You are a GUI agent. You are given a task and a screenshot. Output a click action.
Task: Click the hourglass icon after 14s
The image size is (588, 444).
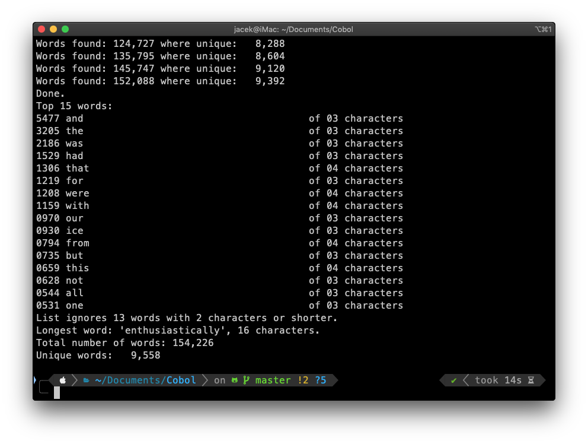point(531,380)
